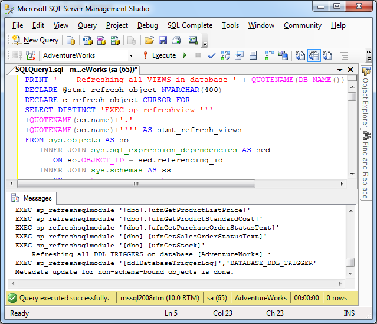377x324 pixels.
Task: Select the Messages tab
Action: pyautogui.click(x=32, y=198)
